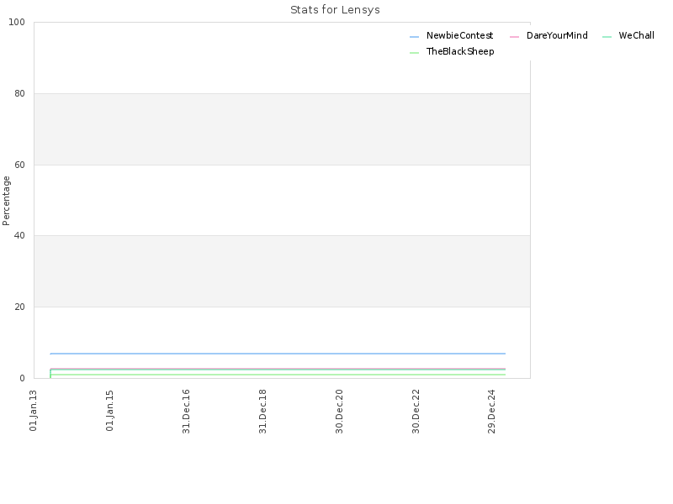Click the 100 y-axis value
The image size is (673, 504).
coord(17,23)
